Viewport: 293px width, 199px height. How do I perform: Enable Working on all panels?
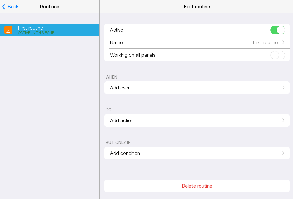(x=277, y=55)
